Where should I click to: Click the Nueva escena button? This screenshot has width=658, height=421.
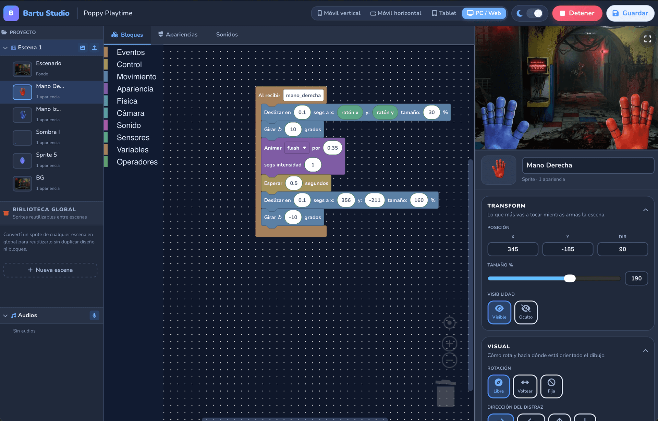(x=50, y=270)
